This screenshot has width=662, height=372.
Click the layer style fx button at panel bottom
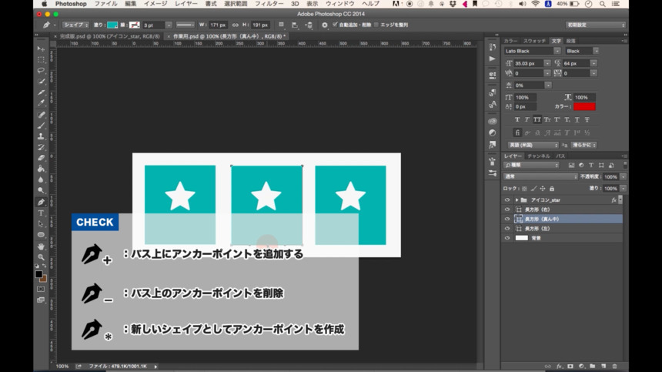click(x=560, y=366)
